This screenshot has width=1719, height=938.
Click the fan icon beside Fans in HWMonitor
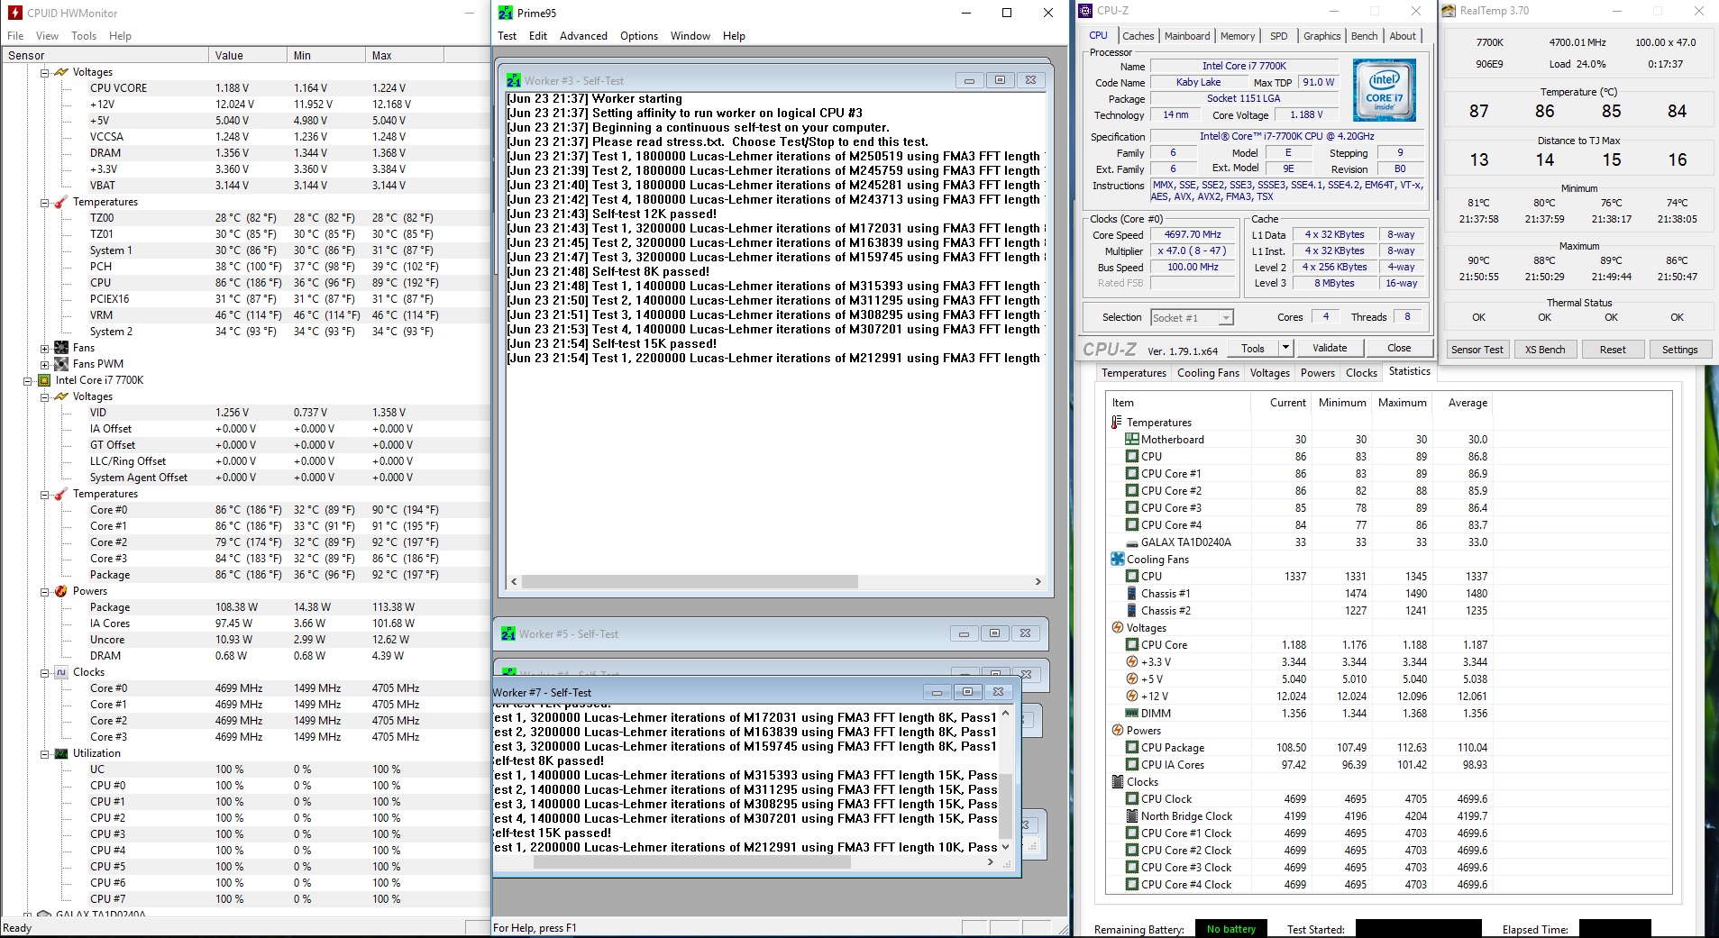click(x=61, y=348)
